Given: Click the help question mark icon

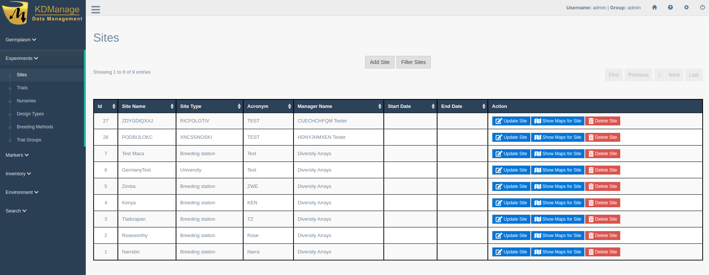Looking at the screenshot, I should (x=670, y=7).
